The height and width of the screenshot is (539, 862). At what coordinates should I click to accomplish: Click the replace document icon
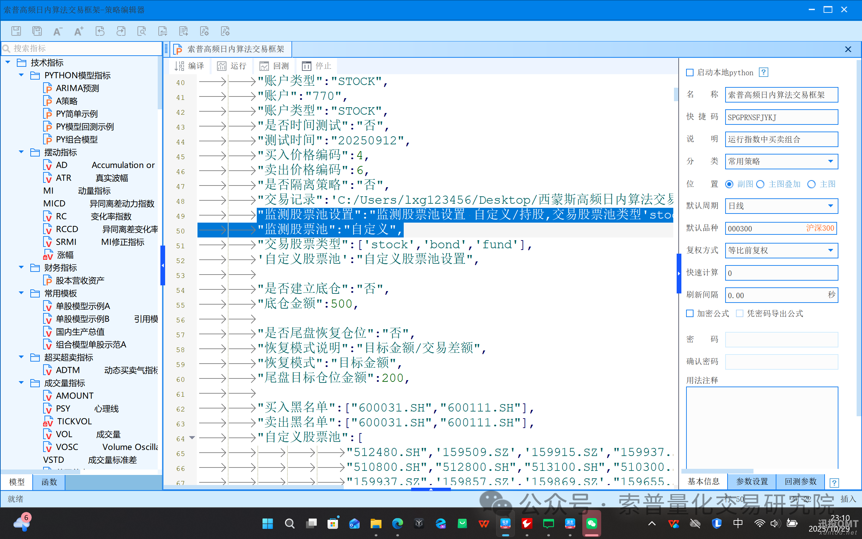(163, 31)
